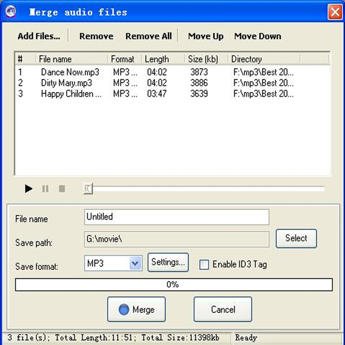This screenshot has height=345, width=345.
Task: Stop playback with the square stop icon
Action: tap(62, 189)
